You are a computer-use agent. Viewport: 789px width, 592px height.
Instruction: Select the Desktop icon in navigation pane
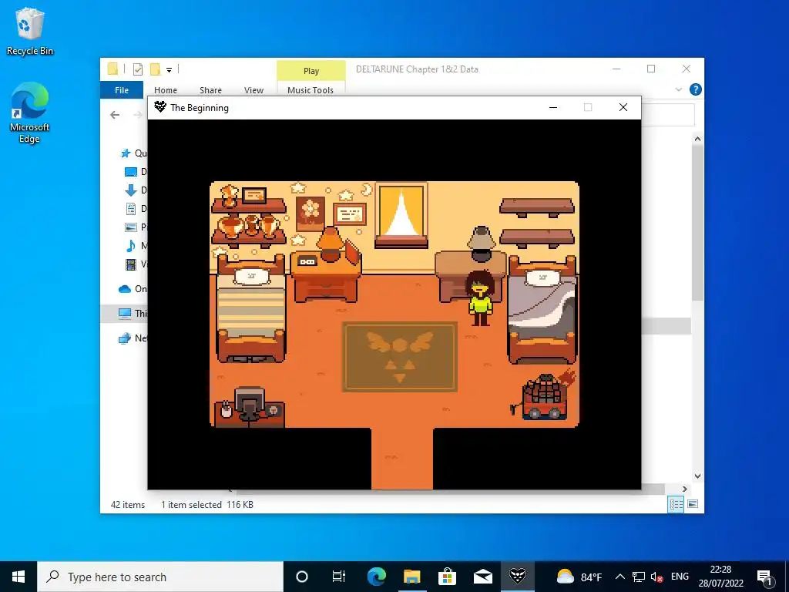click(131, 172)
